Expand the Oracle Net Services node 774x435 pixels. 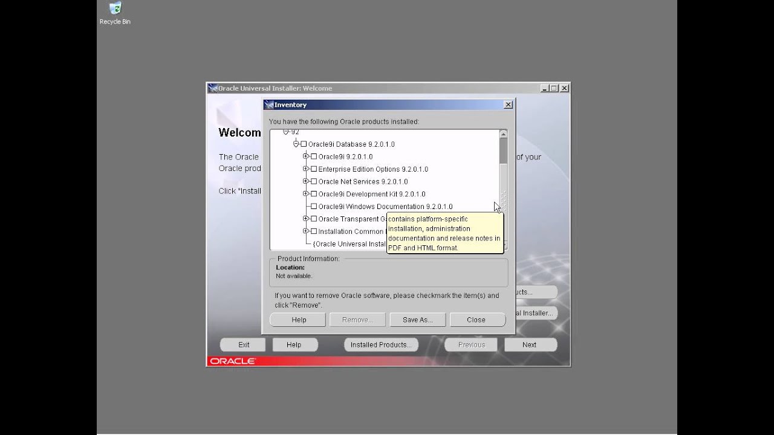tap(306, 181)
